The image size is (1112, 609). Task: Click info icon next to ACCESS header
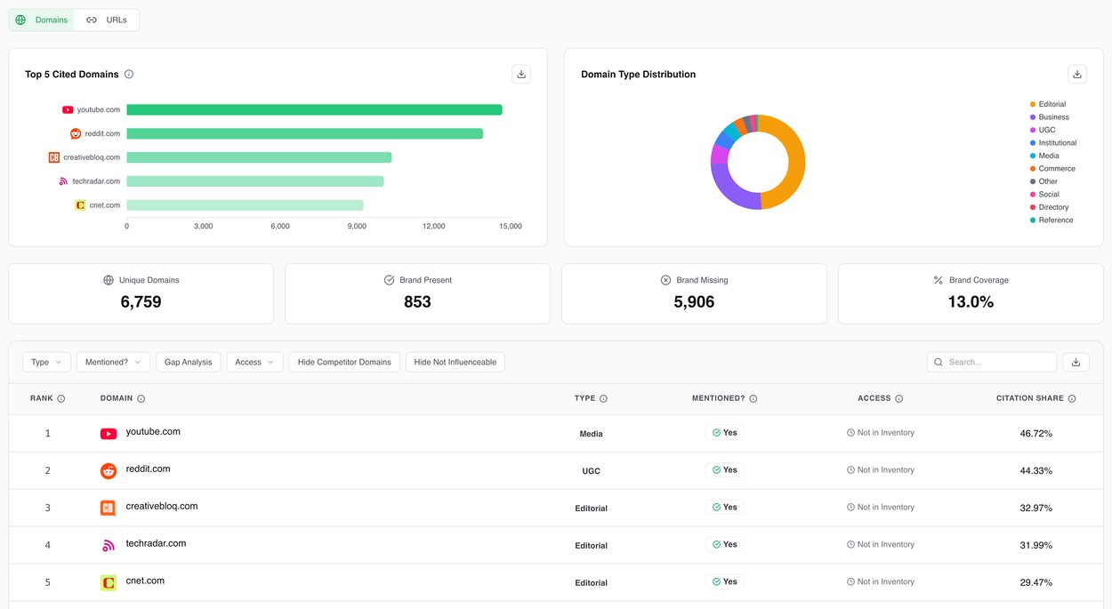899,399
